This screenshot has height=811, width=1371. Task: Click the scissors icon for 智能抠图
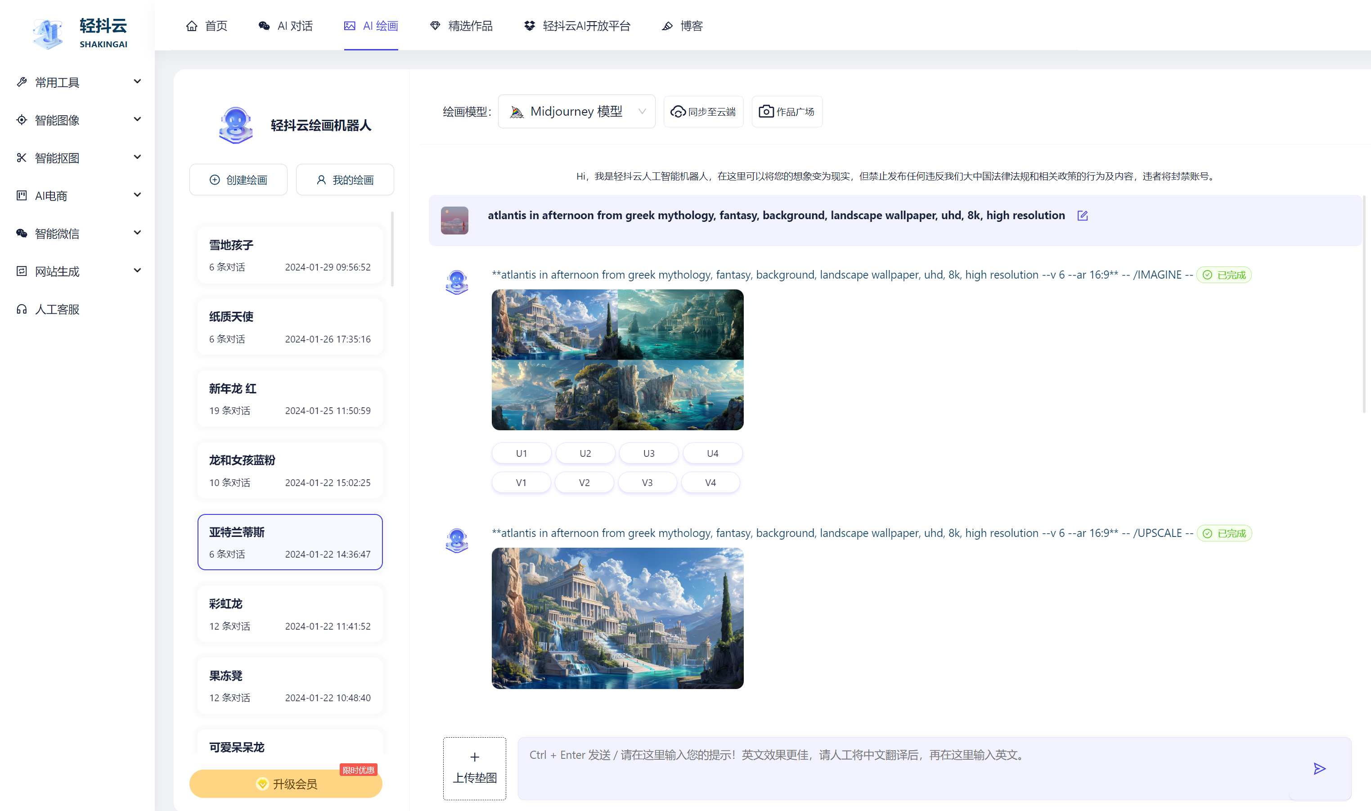(x=22, y=158)
